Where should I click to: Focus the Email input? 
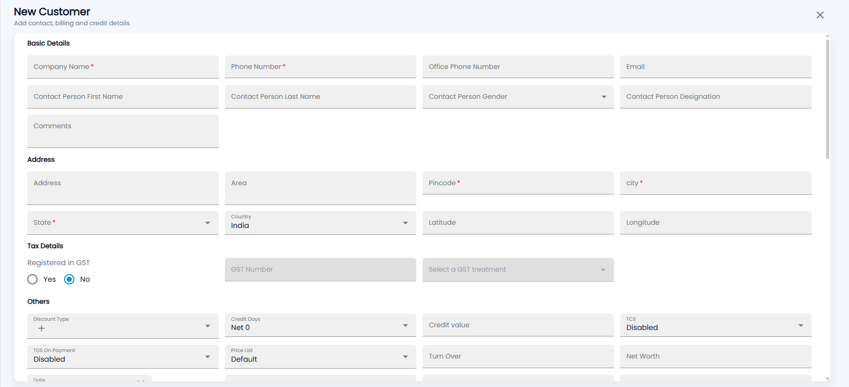[x=716, y=67]
